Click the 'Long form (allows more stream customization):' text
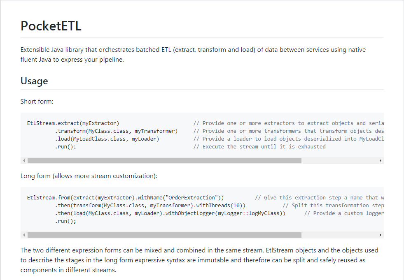 pyautogui.click(x=89, y=176)
